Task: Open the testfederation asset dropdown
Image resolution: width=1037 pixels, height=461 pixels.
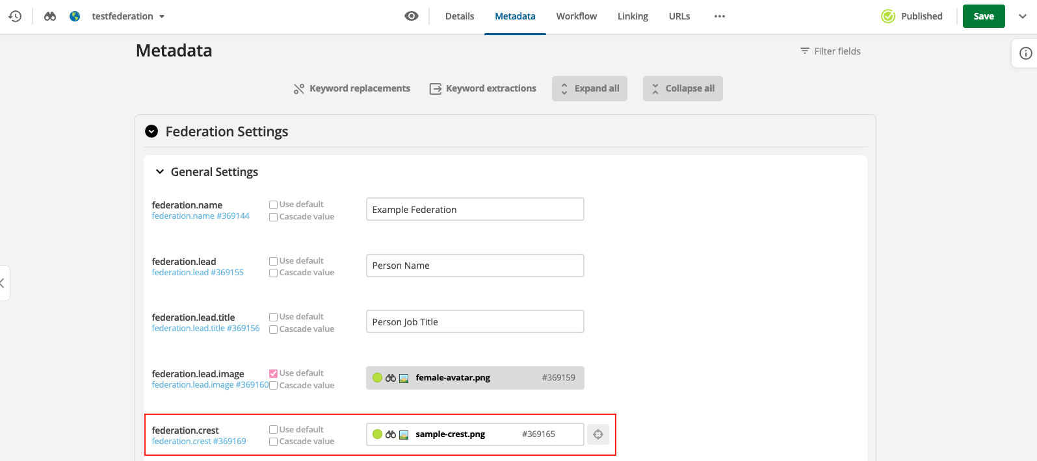Action: coord(128,16)
